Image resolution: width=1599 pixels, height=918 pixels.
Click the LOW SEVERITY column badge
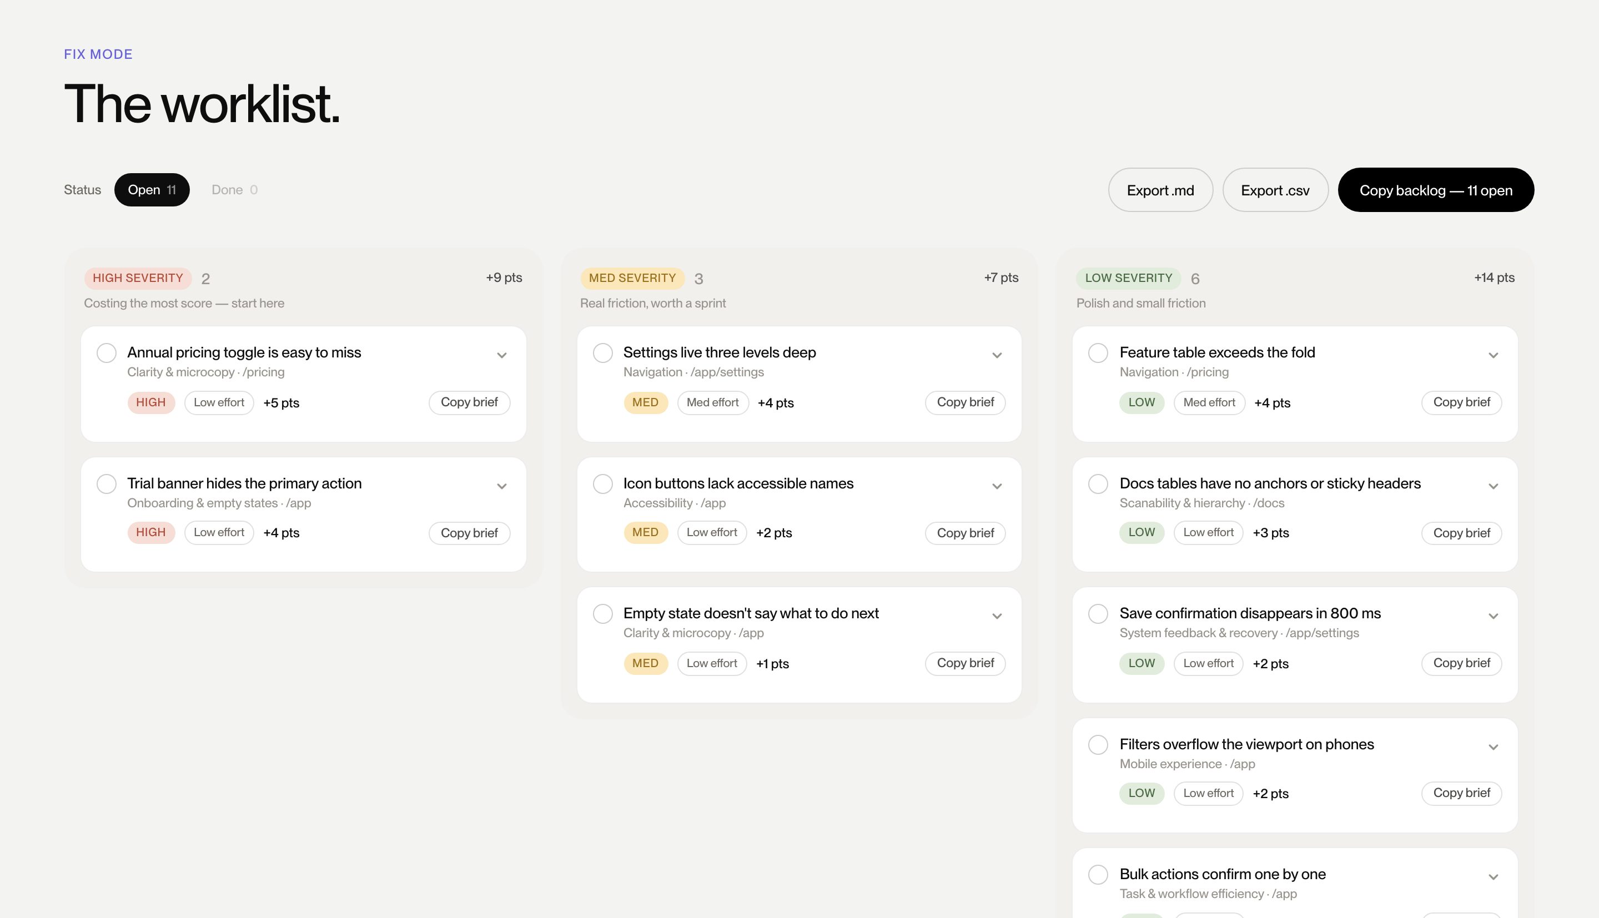[x=1129, y=278]
